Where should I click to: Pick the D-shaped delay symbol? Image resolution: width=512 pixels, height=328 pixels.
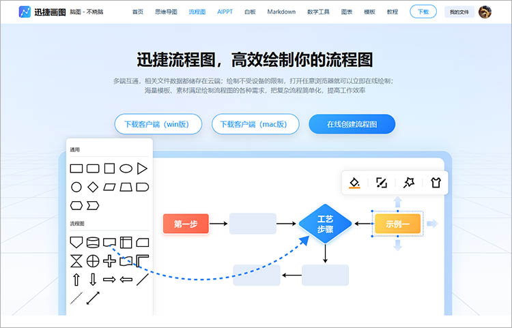click(143, 187)
